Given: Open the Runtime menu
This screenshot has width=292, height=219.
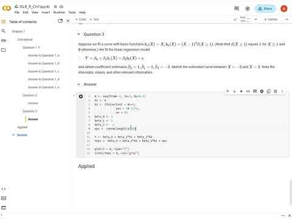Looking at the screenshot, I should click(59, 12).
